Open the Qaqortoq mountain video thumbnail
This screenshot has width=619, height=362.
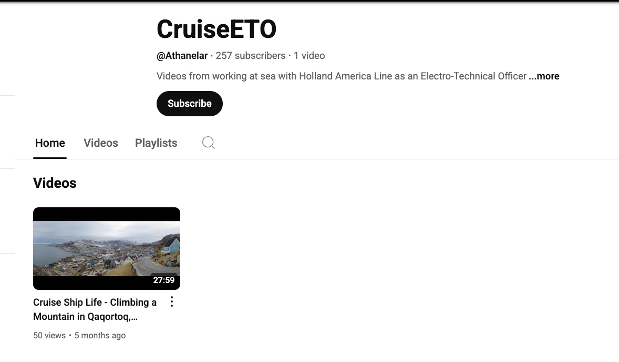tap(107, 248)
